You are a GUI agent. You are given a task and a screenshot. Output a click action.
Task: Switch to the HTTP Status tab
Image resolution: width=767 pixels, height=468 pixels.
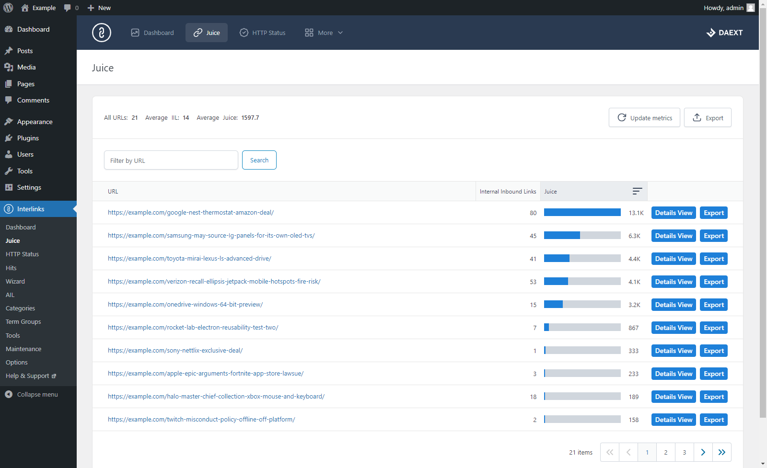[x=263, y=33]
